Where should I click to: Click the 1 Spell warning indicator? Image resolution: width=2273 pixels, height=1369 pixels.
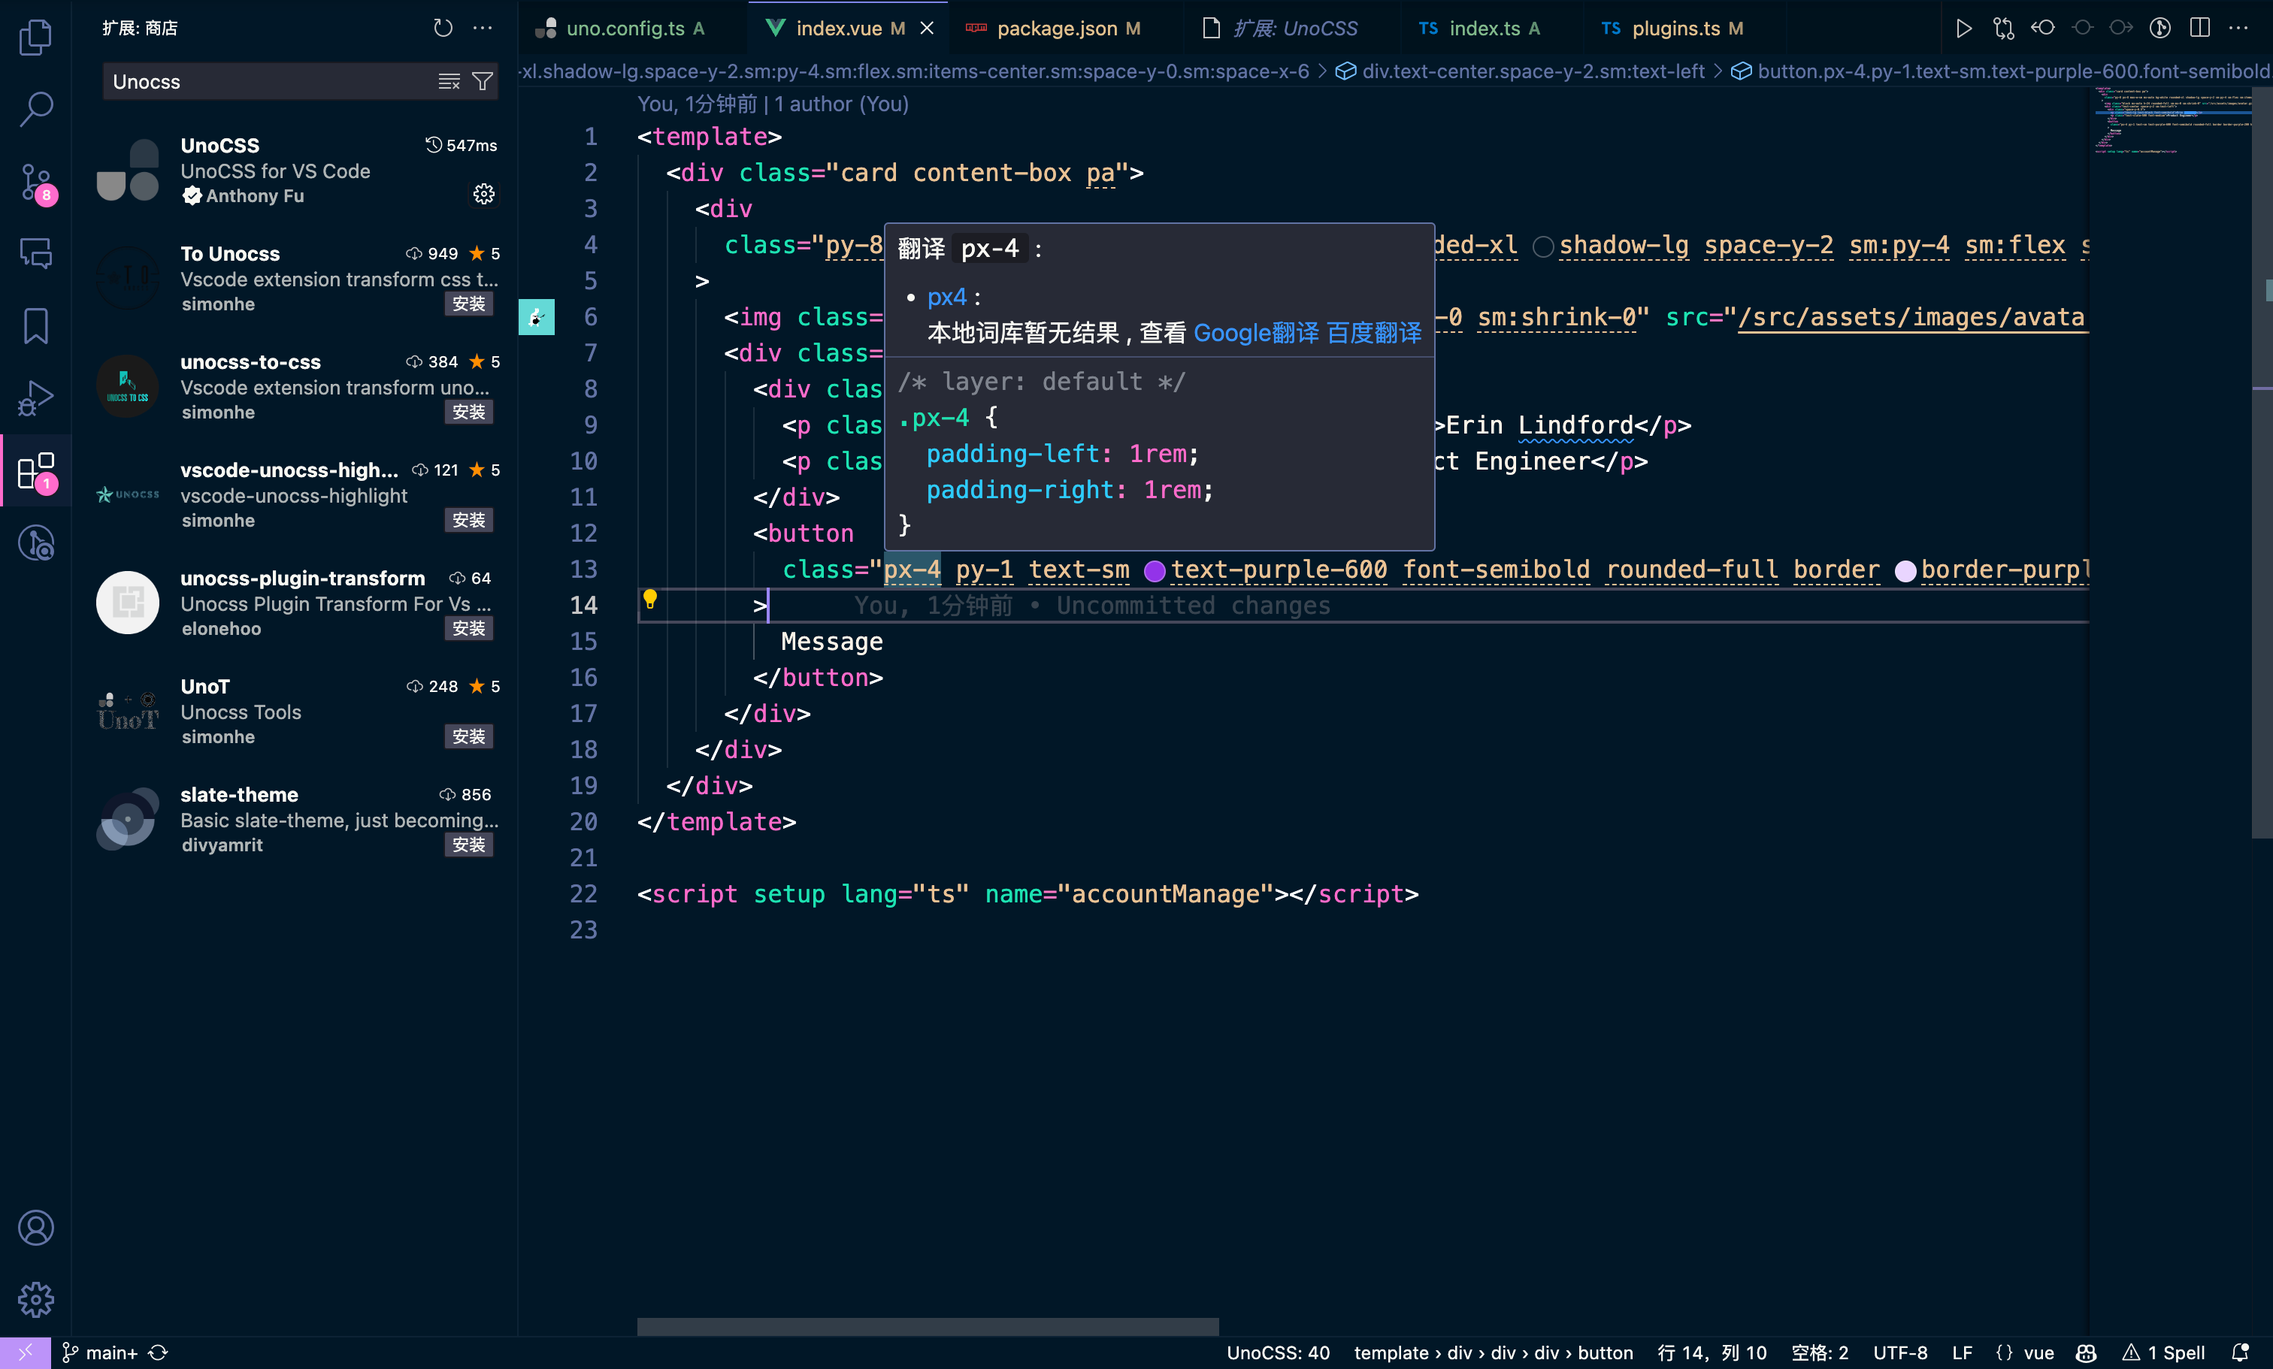(2163, 1352)
